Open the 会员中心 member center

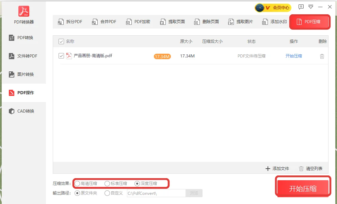(x=281, y=8)
